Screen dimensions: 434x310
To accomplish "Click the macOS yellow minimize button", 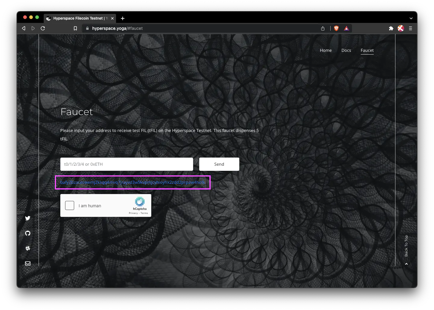I will (x=31, y=17).
